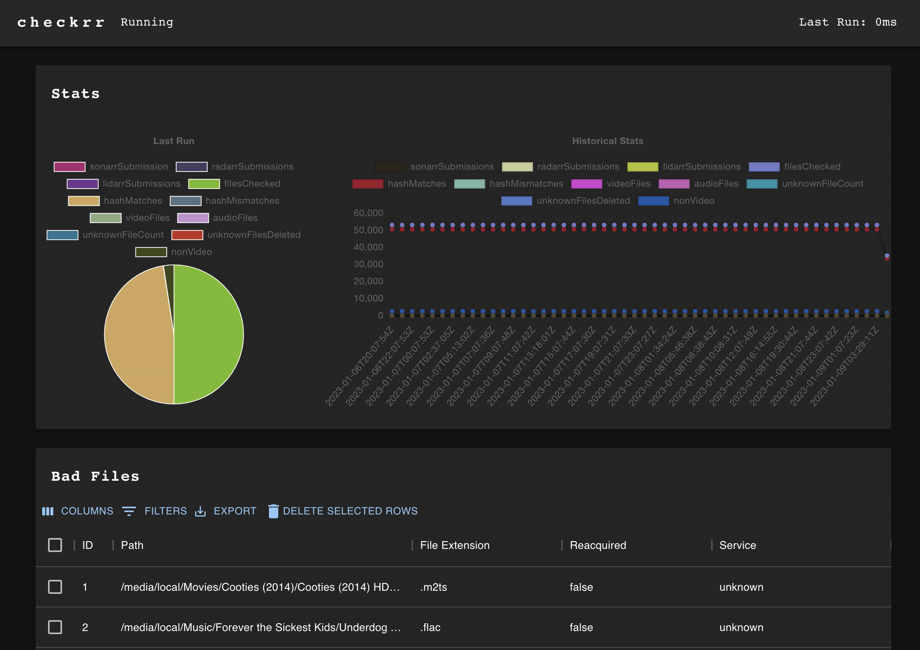Click the 'Last Run' pie chart title
Screen dimensions: 920x650
[174, 141]
